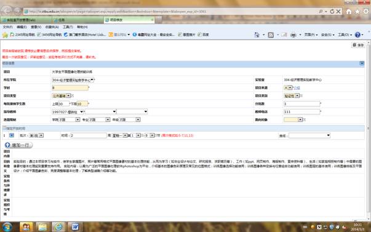The width and height of the screenshot is (371, 232).
Task: Refresh the page with reload icon
Action: (x=332, y=11)
